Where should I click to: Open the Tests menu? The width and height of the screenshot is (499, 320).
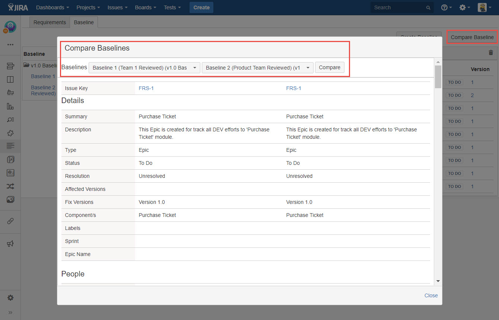[x=172, y=7]
